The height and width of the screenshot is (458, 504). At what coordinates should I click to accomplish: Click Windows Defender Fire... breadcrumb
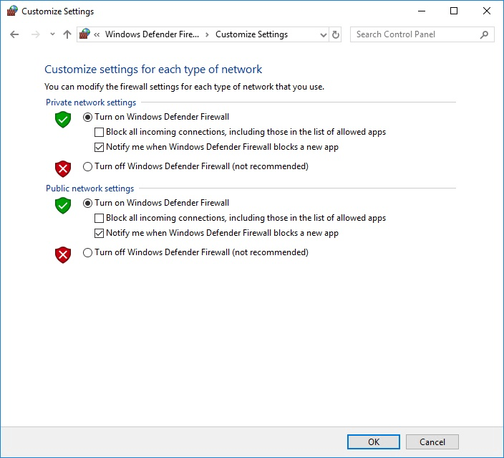(152, 34)
